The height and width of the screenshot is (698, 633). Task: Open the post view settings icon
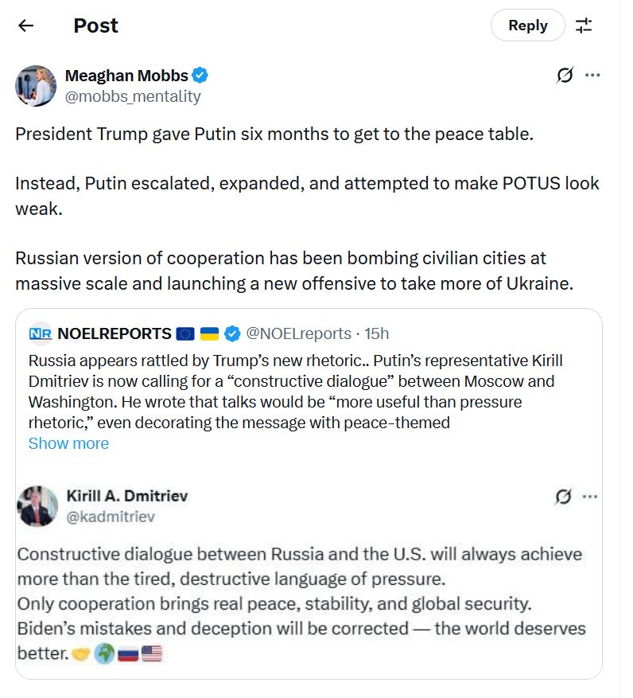[584, 25]
